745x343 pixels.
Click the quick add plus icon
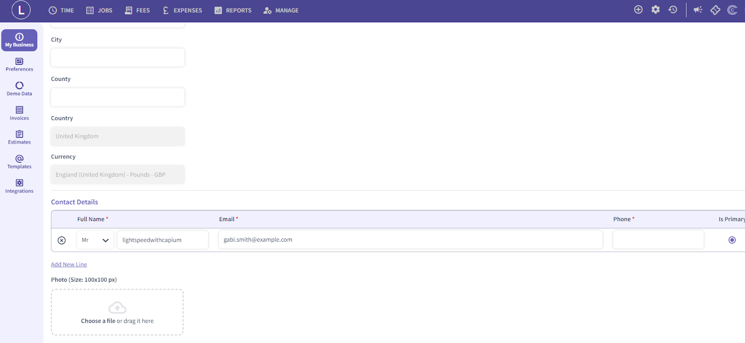638,9
